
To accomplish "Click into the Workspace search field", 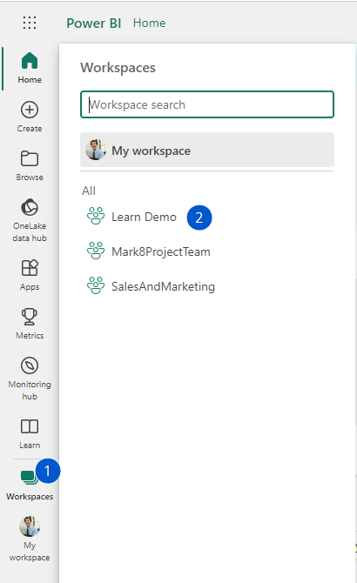I will (x=207, y=104).
